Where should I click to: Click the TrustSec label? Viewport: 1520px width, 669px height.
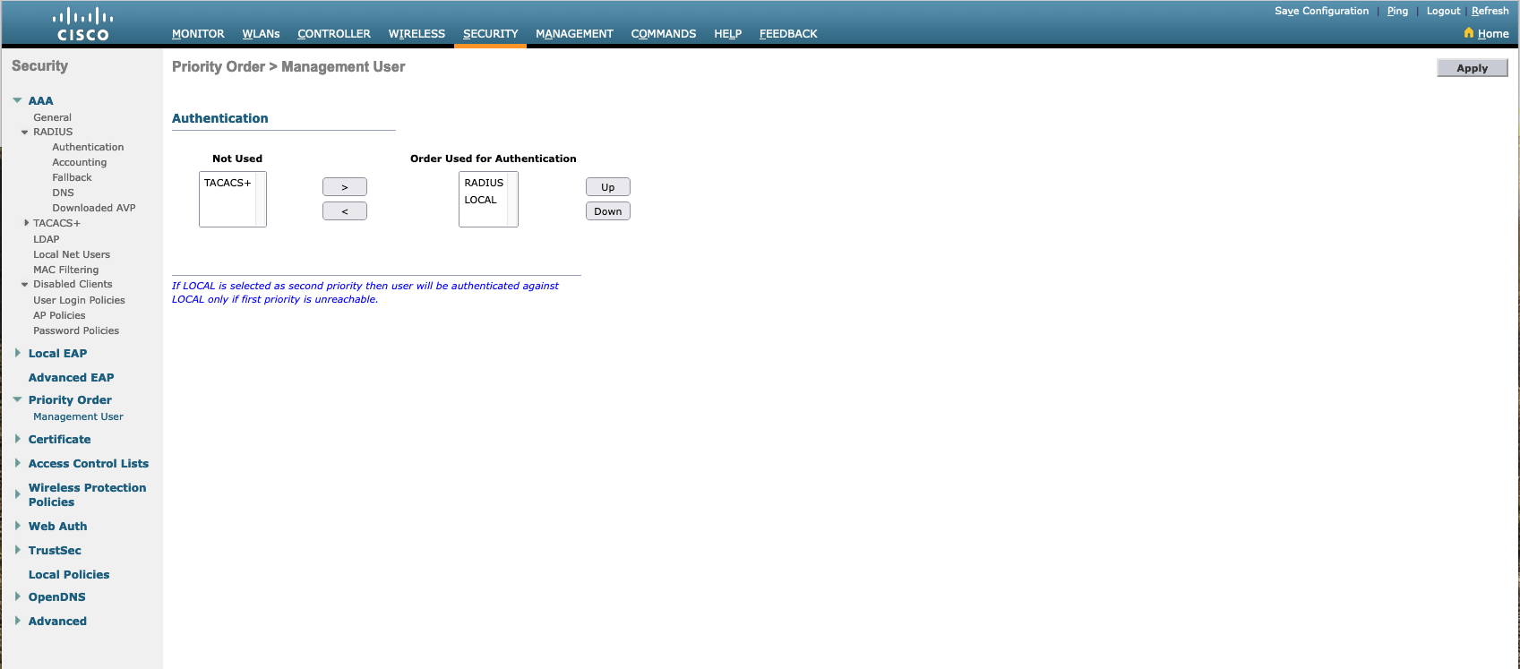55,550
